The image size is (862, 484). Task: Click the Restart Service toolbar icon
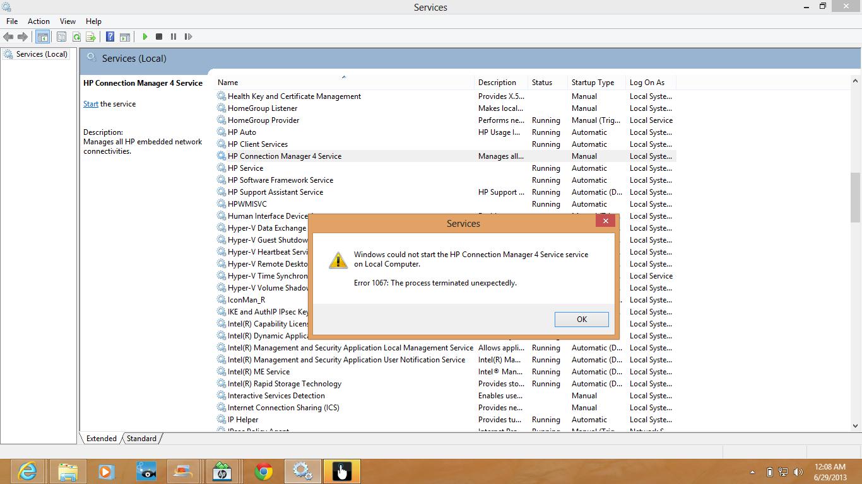pyautogui.click(x=187, y=37)
